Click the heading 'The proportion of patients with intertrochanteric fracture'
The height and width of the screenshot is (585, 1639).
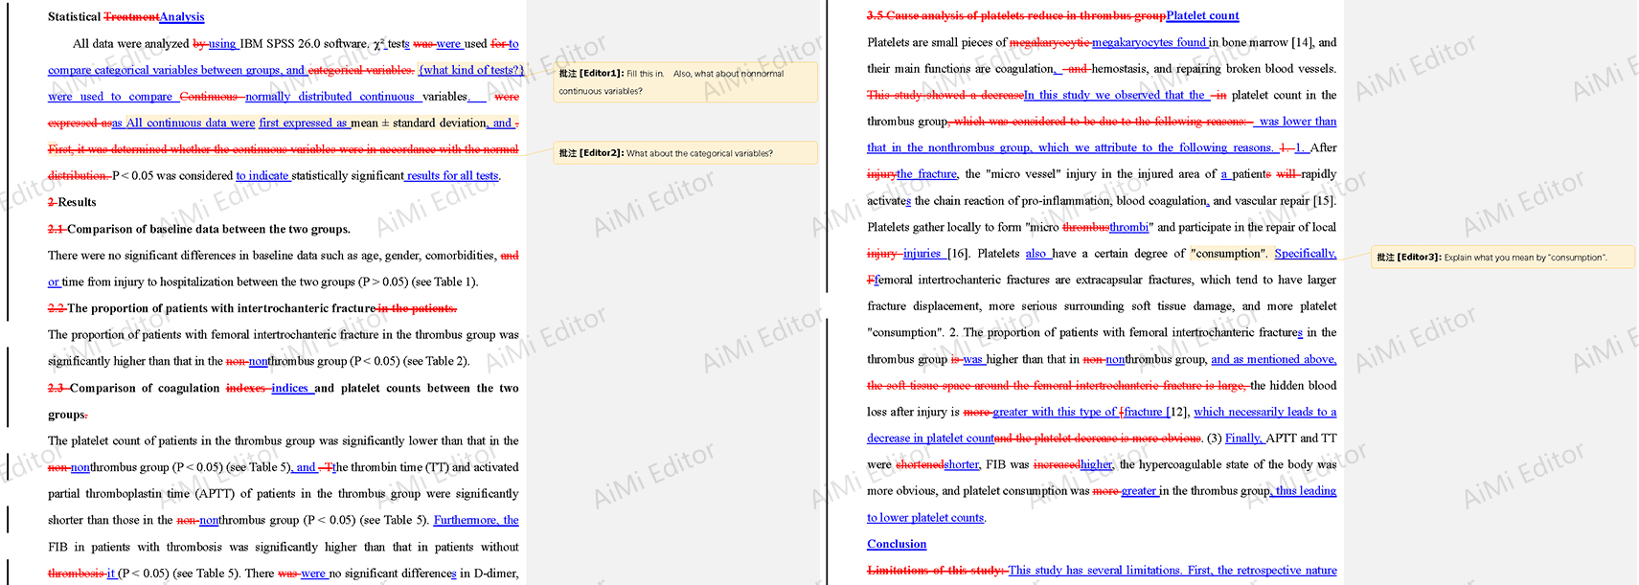tap(221, 308)
